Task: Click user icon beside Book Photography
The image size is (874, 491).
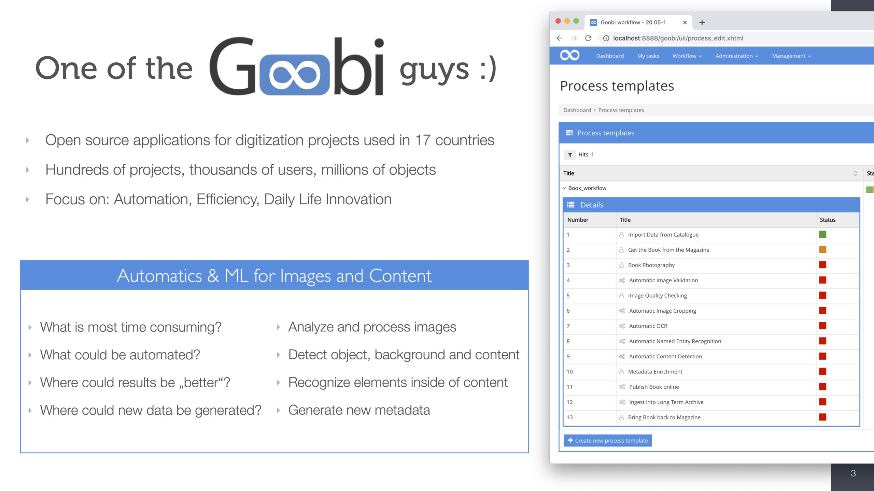Action: tap(621, 265)
